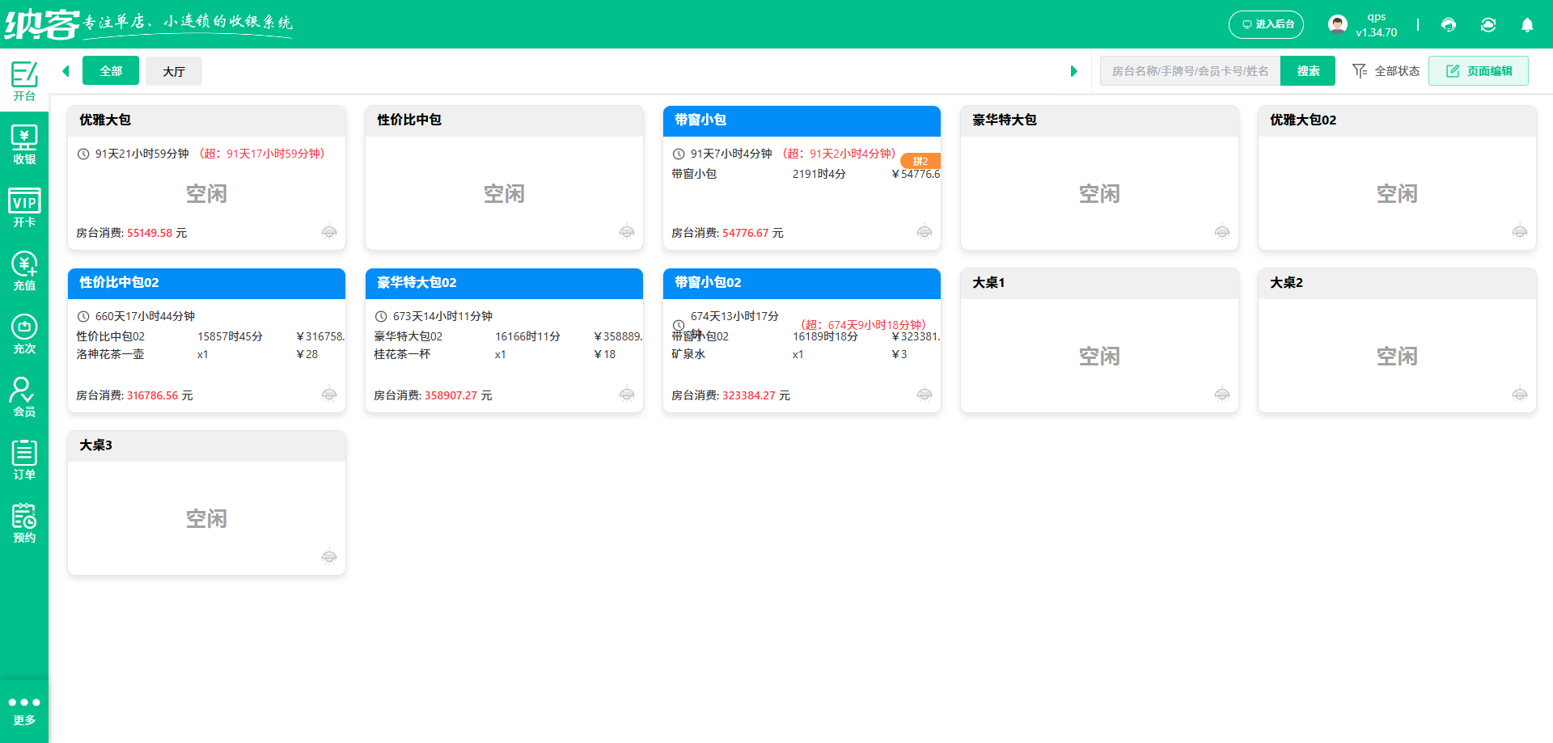This screenshot has height=743, width=1553.
Task: Click service bell icon on 优雅大包 card
Action: 329,232
